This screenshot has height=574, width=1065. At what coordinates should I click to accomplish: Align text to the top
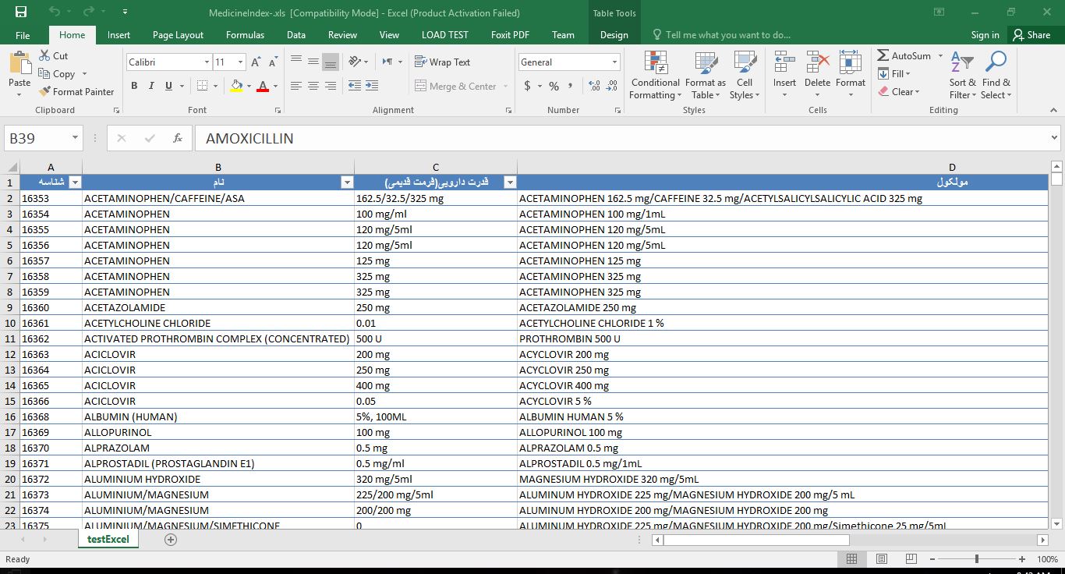[x=296, y=62]
